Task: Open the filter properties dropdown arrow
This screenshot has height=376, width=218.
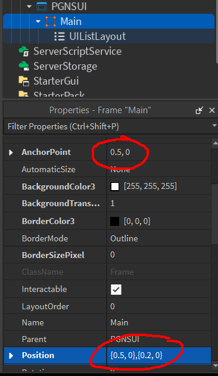Action: click(214, 126)
